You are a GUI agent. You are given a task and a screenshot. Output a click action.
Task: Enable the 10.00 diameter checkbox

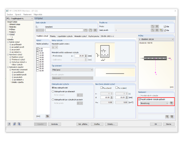point(37,53)
